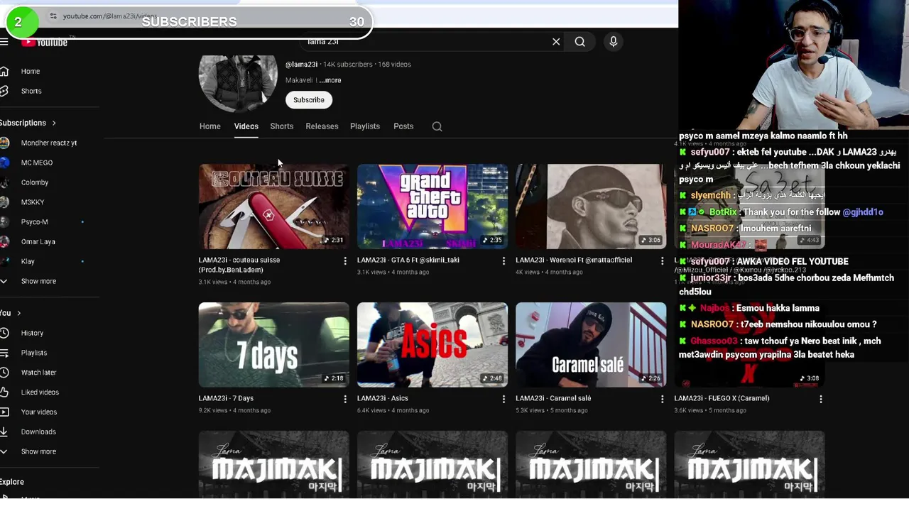Switch to the Posts tab

click(x=403, y=126)
